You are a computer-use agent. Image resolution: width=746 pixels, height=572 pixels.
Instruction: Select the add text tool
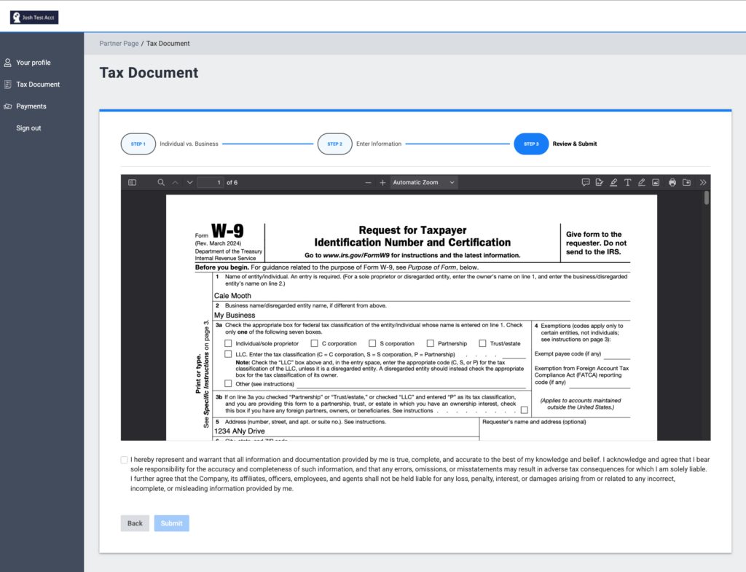pyautogui.click(x=627, y=182)
